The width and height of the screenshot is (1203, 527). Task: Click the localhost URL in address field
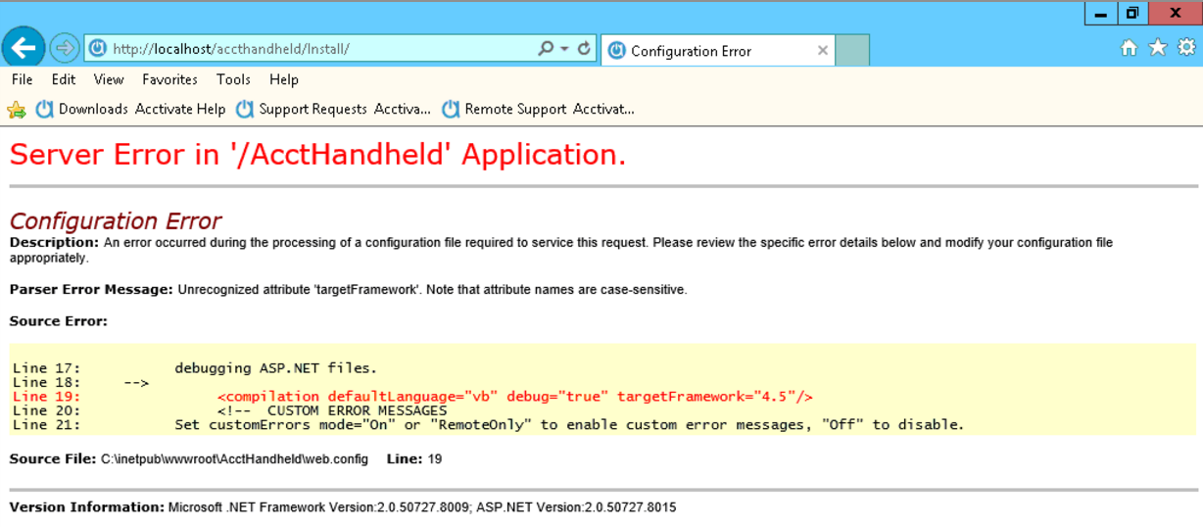tap(230, 49)
